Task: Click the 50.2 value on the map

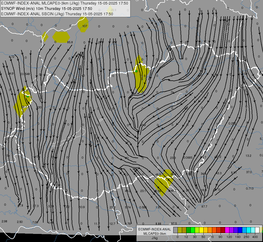Action: pyautogui.click(x=218, y=157)
